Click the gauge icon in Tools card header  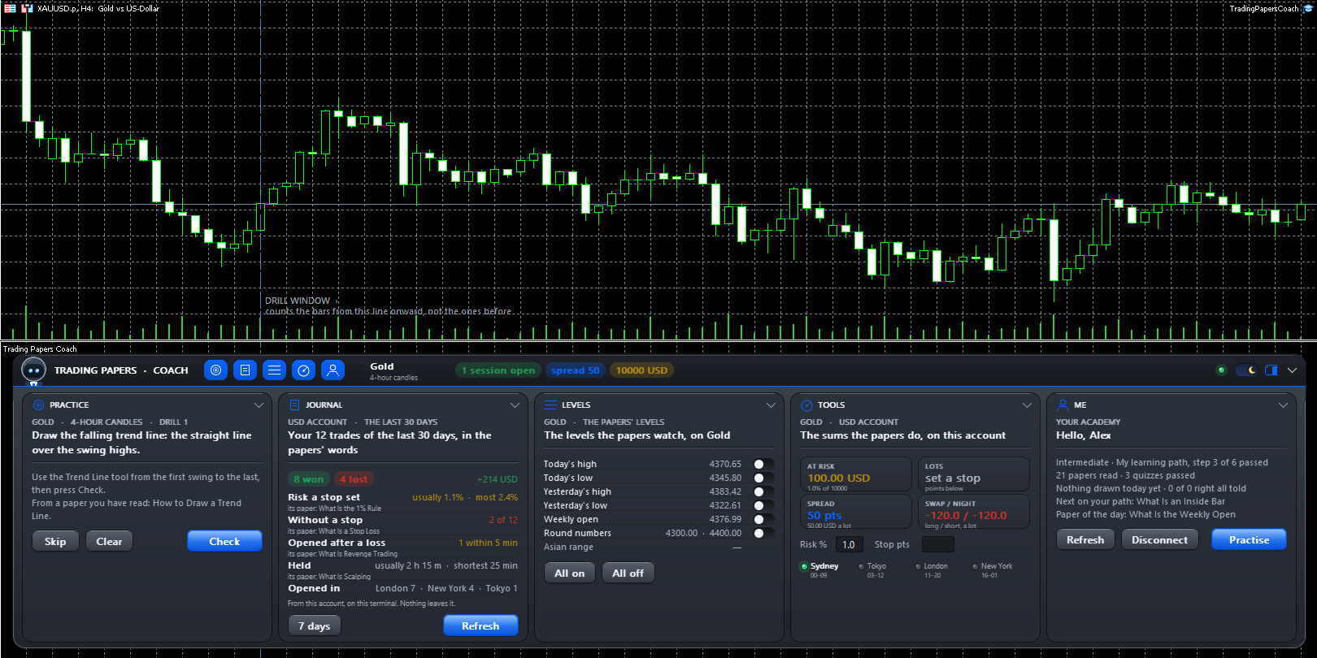tap(806, 405)
